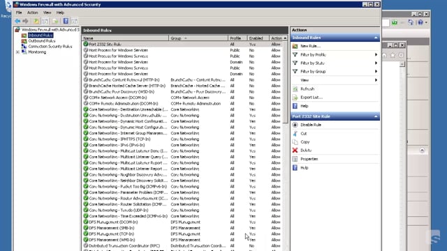Screen dimensions: 447x251
Task: Click the Up one level toolbar icon
Action: tap(36, 21)
